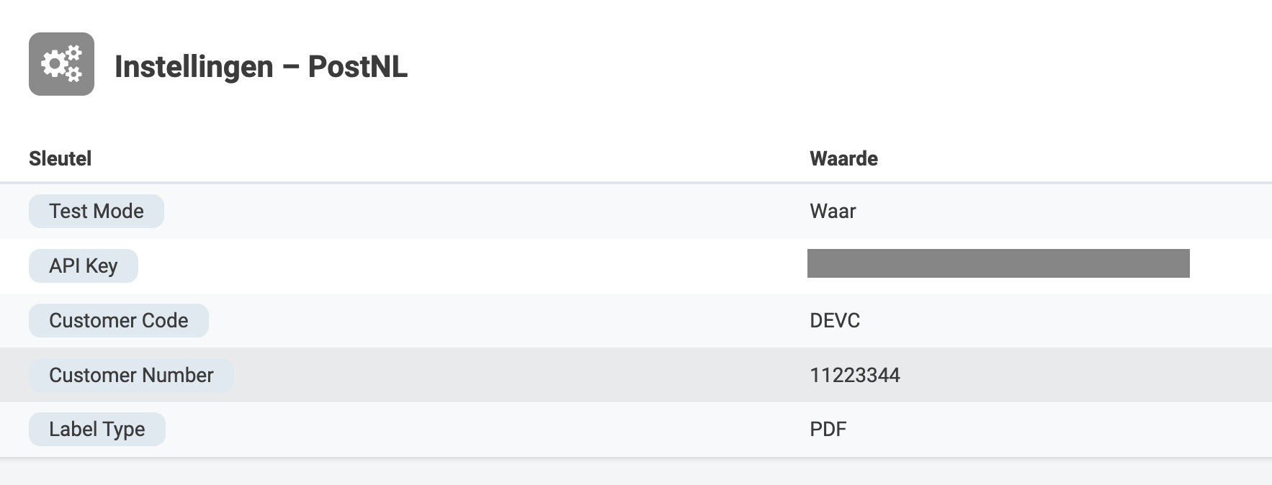
Task: Choose the Label Type key badge
Action: [x=97, y=429]
